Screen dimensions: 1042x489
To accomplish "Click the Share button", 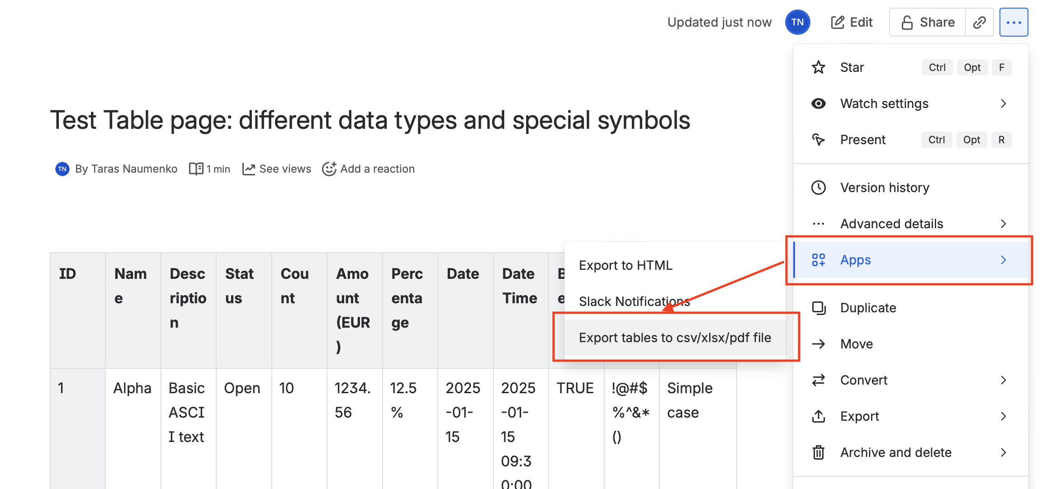I will click(x=928, y=22).
